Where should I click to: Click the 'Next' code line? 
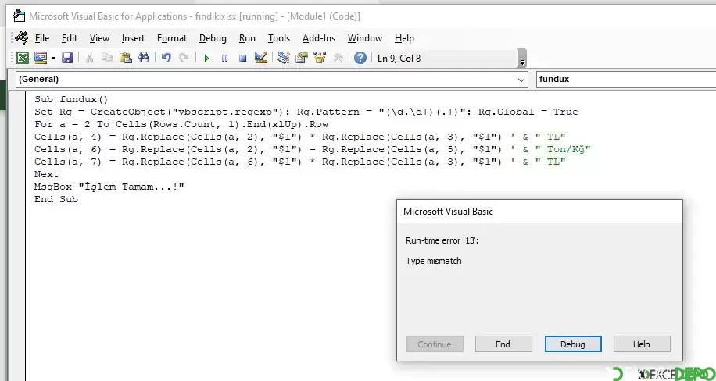click(47, 174)
